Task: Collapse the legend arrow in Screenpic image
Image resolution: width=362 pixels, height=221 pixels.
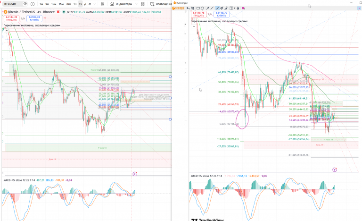Action: [x=194, y=26]
